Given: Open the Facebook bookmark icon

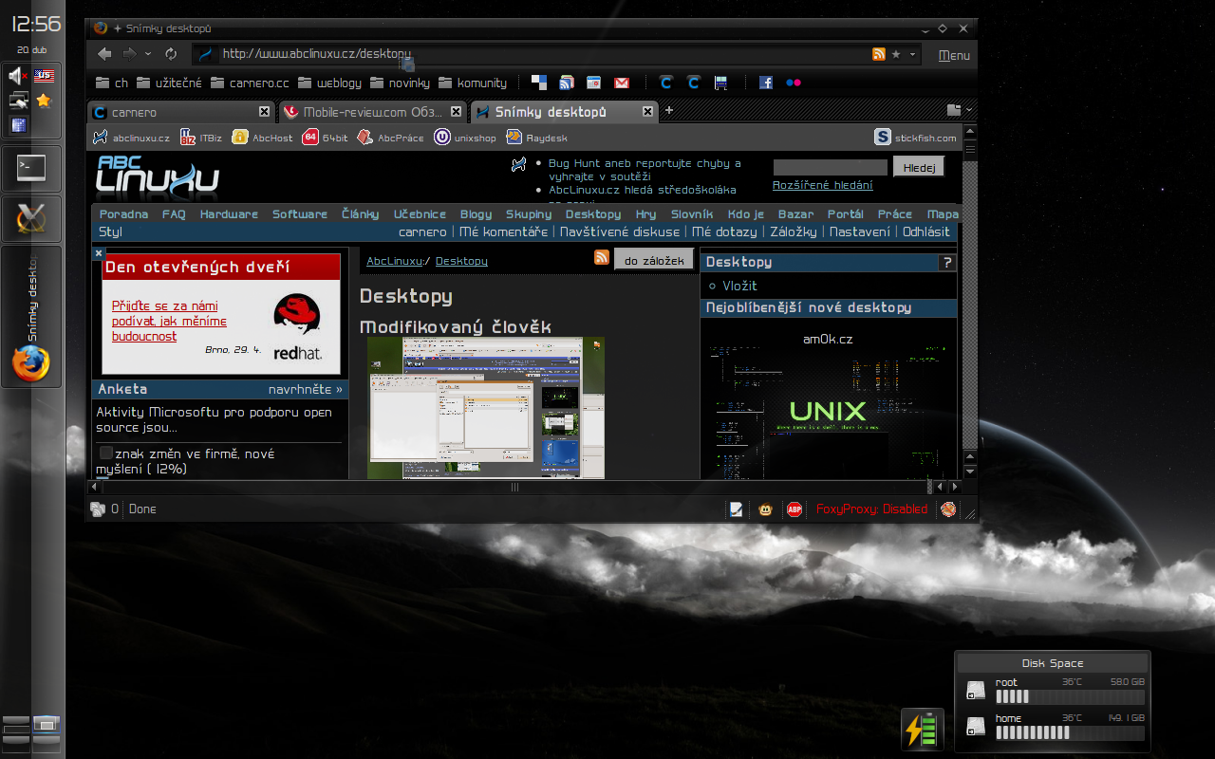Looking at the screenshot, I should click(x=765, y=83).
